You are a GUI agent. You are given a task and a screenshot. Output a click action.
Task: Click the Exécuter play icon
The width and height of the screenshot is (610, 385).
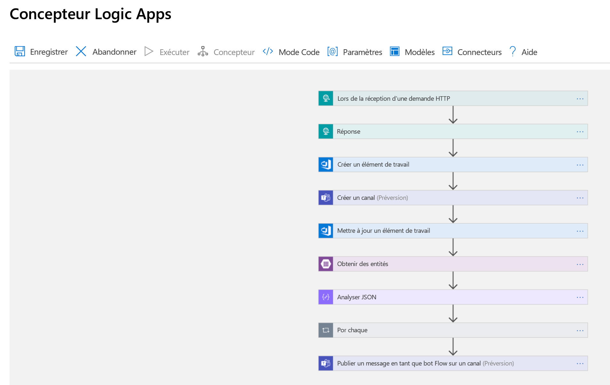click(149, 51)
